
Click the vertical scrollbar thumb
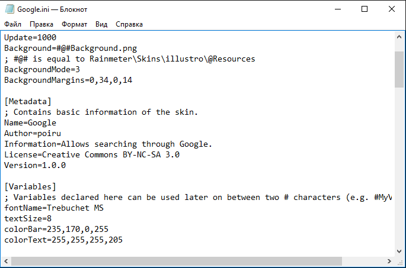(x=399, y=70)
